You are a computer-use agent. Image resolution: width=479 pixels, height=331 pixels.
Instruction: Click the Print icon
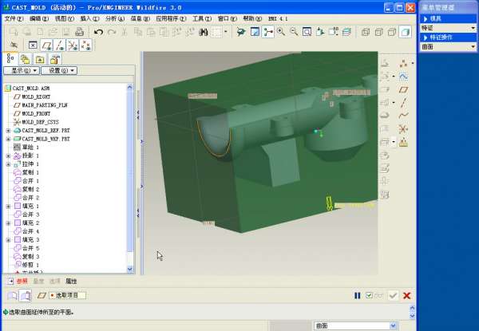79,32
